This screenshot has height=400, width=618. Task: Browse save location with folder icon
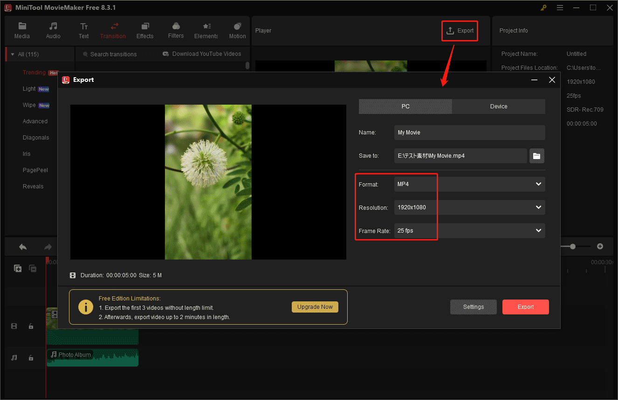(x=536, y=156)
